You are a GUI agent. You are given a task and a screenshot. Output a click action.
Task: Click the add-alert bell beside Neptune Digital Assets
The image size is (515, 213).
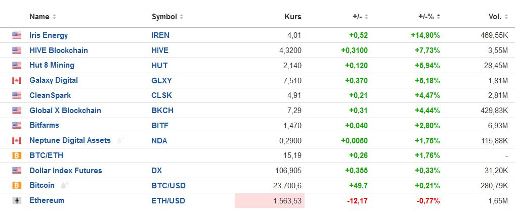pyautogui.click(x=120, y=140)
